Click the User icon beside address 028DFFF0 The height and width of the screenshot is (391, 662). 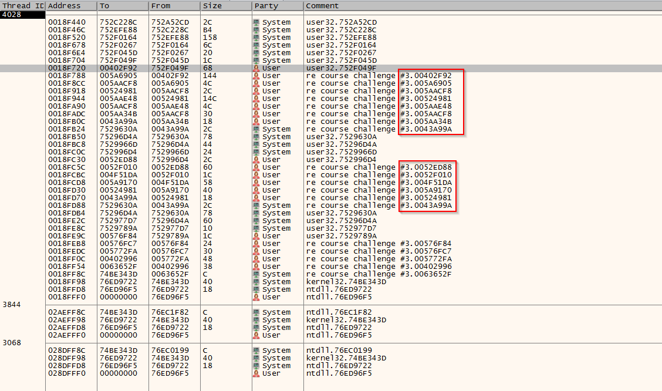pyautogui.click(x=256, y=373)
